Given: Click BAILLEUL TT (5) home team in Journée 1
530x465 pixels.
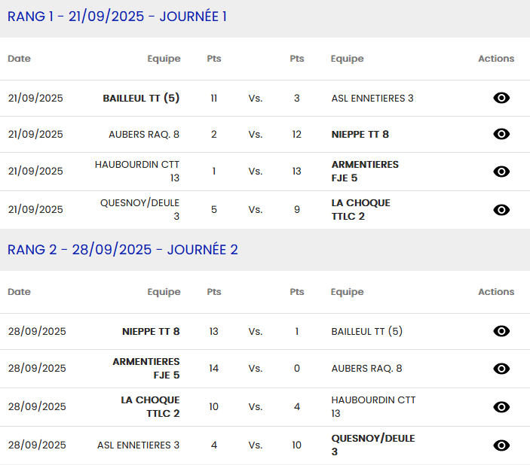Looking at the screenshot, I should coord(141,98).
